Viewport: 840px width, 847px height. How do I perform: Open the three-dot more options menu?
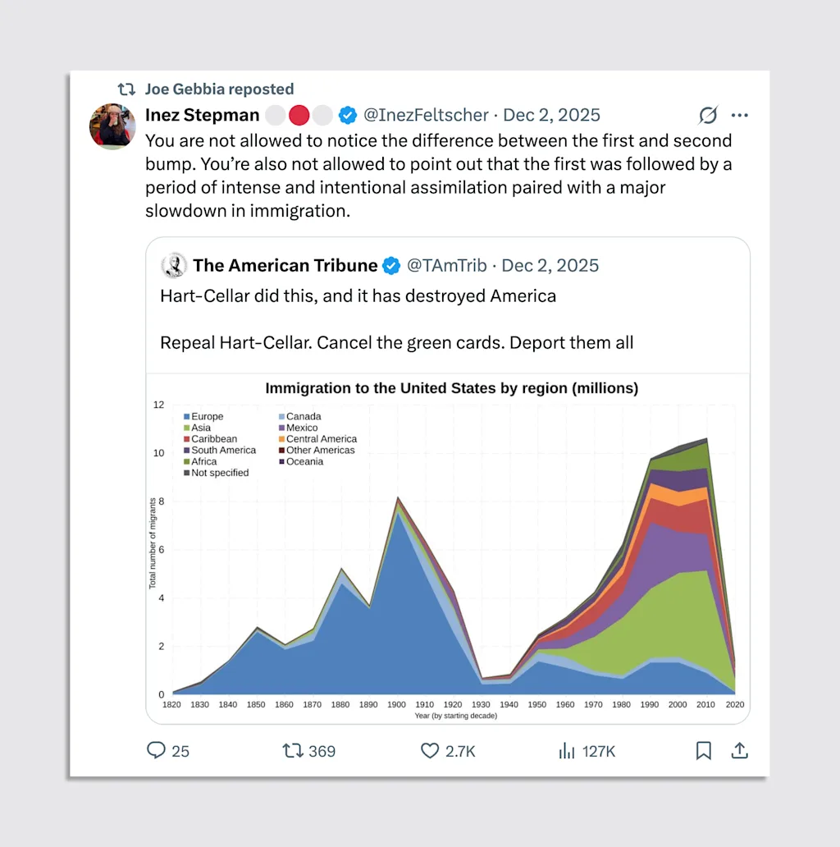pyautogui.click(x=739, y=115)
